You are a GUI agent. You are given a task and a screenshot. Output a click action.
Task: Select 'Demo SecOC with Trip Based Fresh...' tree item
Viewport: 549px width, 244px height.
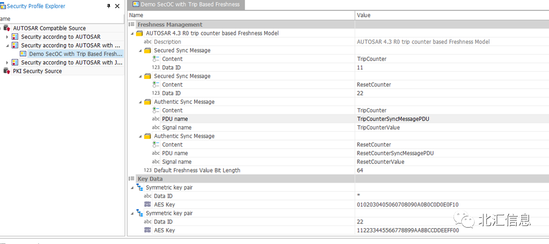click(75, 54)
